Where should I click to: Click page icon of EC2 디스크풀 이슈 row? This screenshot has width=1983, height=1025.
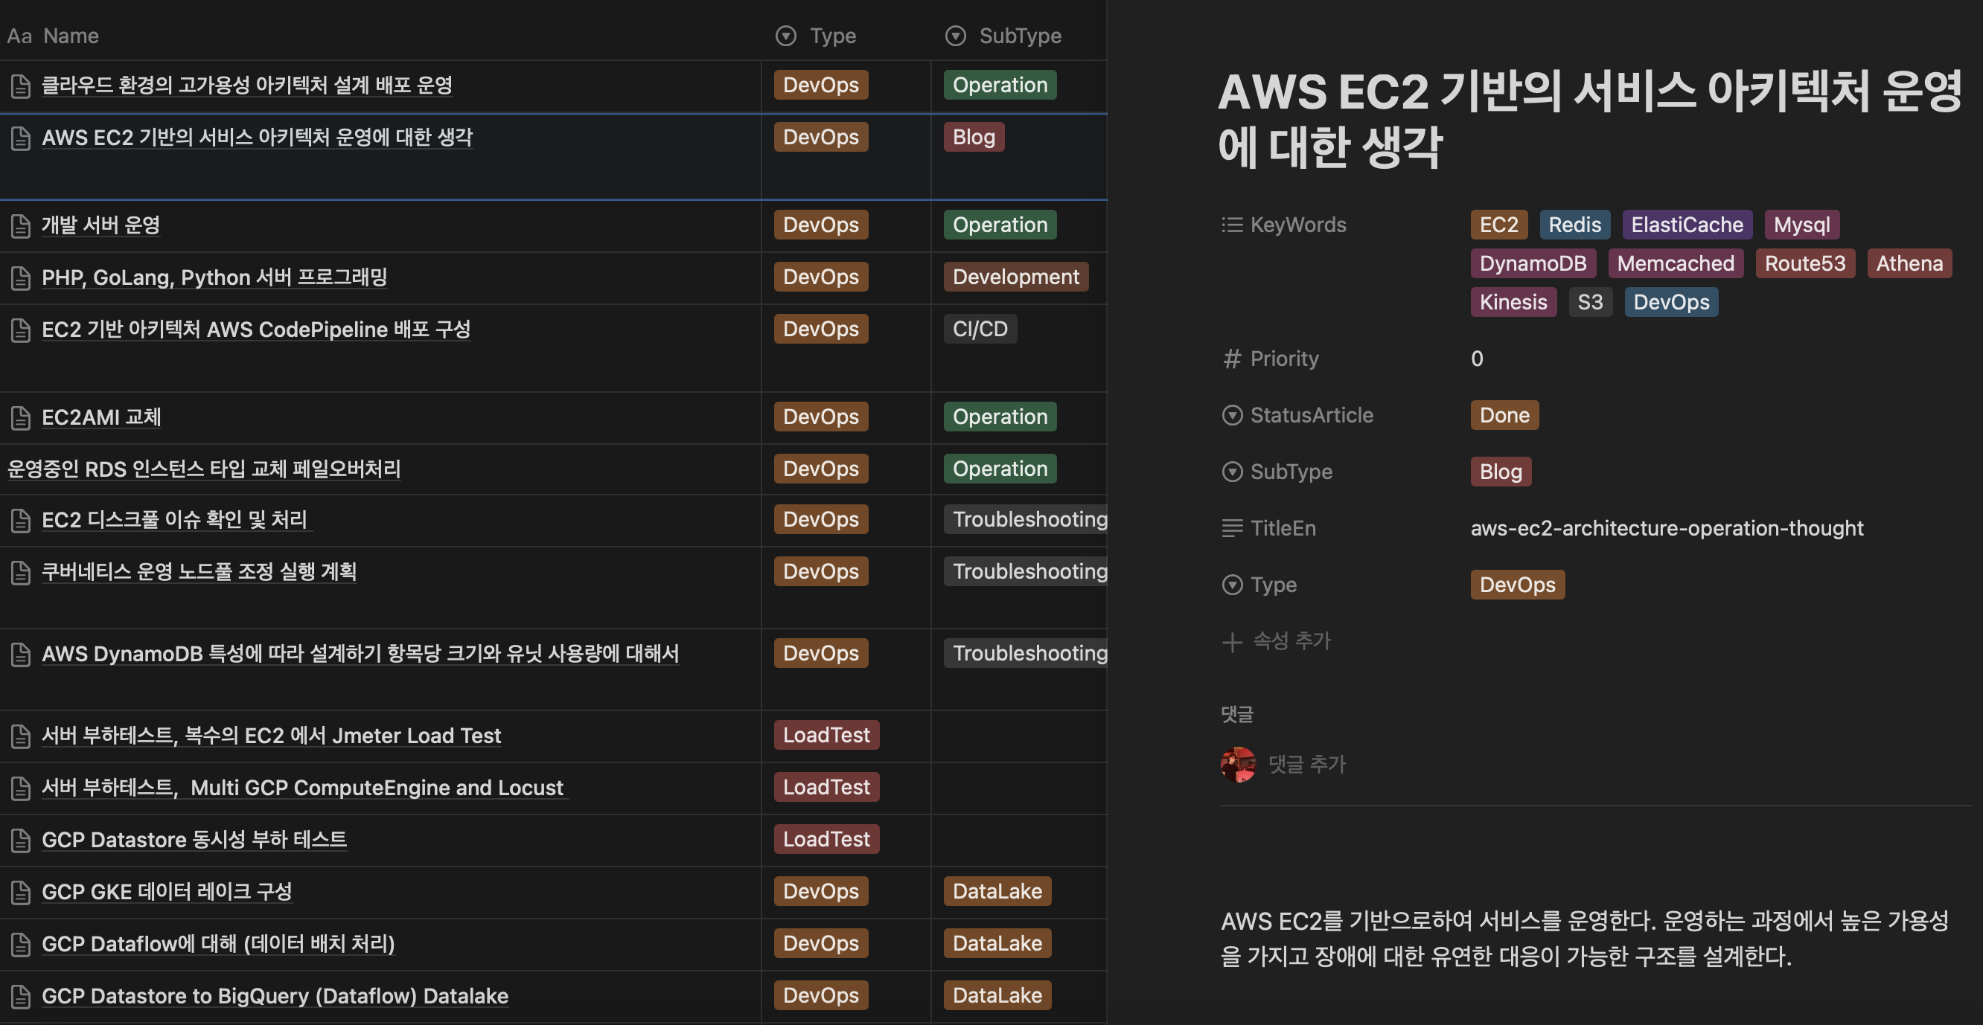(21, 521)
